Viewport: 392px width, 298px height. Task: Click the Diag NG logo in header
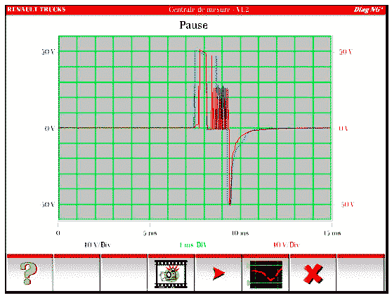pos(368,10)
